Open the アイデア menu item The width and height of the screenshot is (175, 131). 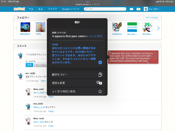(x=52, y=9)
